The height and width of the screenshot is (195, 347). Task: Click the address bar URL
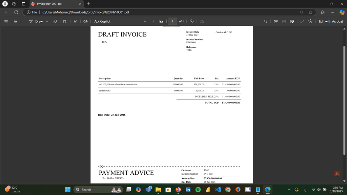[x=86, y=13]
